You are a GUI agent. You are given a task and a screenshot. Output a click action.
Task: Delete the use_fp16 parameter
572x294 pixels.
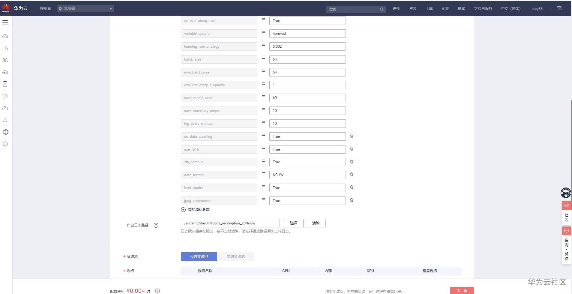point(352,149)
